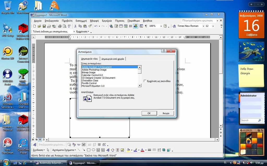
Task: Expand the Εμφάνιση dropdown in reviewing toolbar
Action: coord(83,32)
